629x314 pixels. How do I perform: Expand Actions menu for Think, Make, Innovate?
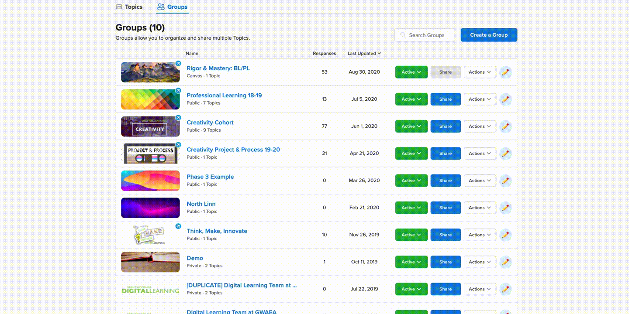(480, 235)
